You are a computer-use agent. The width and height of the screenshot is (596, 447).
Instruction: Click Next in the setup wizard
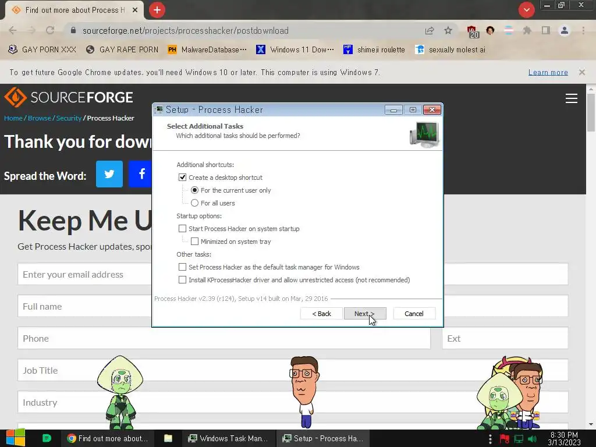(365, 314)
